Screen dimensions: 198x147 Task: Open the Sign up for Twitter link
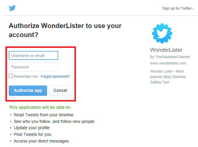point(178,8)
